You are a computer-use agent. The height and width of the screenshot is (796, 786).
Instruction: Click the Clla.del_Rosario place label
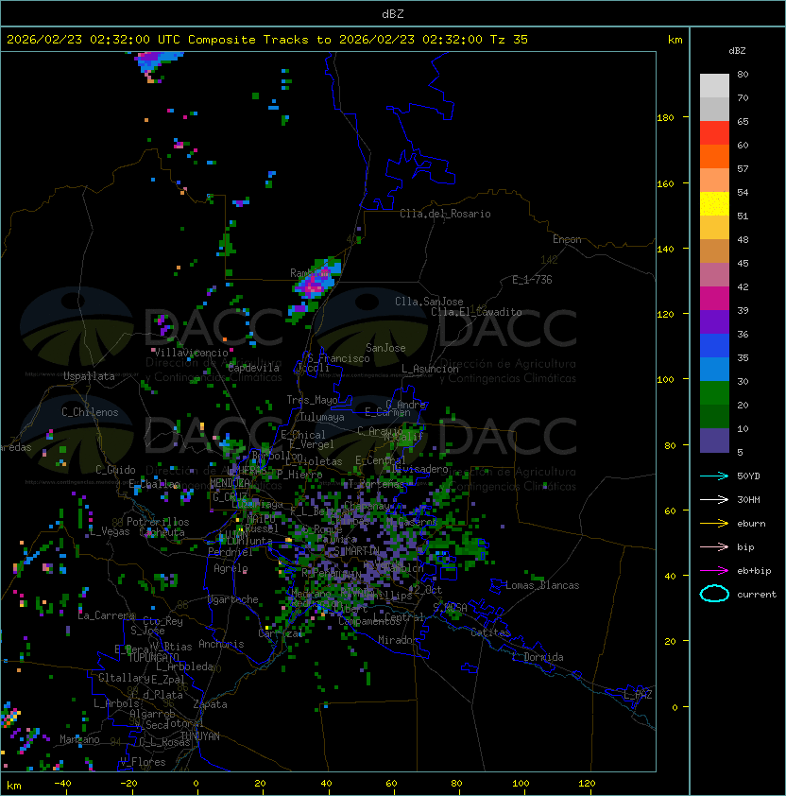coord(445,214)
